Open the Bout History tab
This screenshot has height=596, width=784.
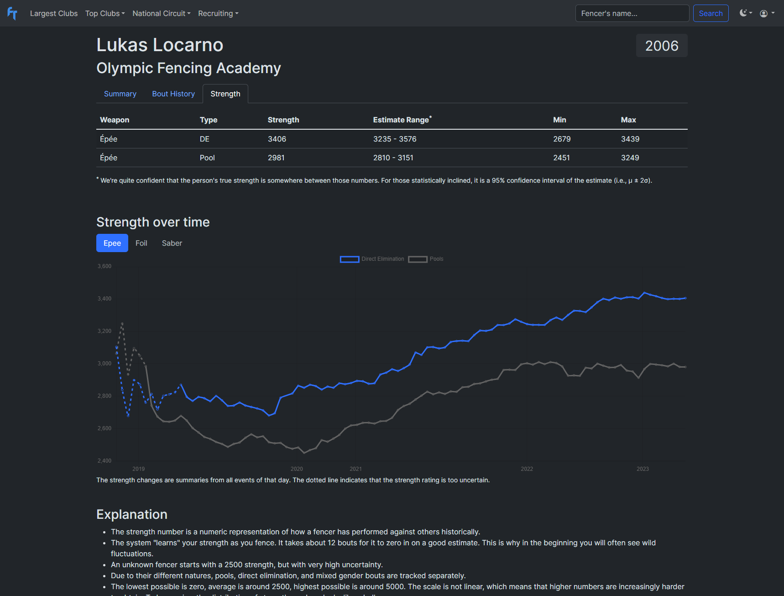pyautogui.click(x=173, y=94)
